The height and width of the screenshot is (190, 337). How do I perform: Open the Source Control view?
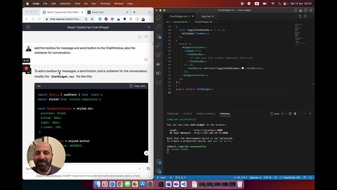coord(158,36)
